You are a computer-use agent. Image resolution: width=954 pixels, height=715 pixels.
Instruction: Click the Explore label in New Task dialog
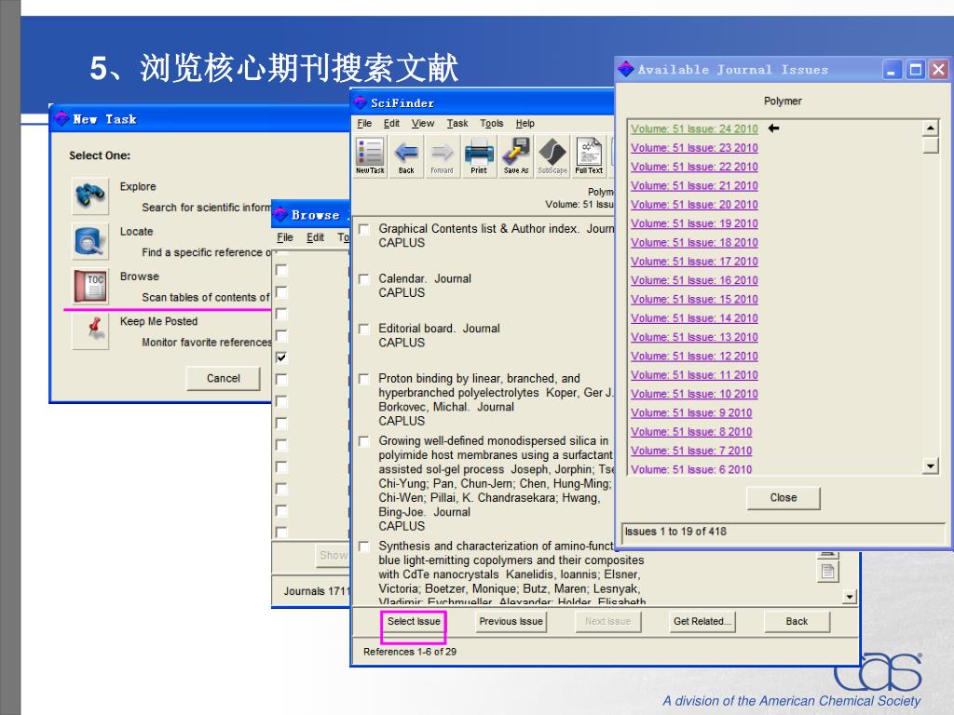click(138, 186)
